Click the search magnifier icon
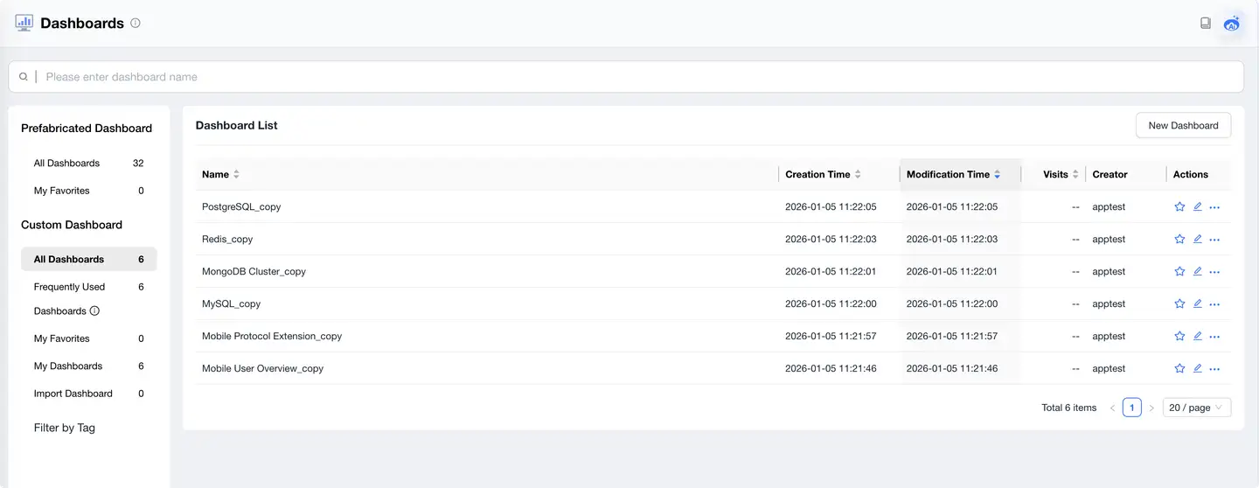 pyautogui.click(x=24, y=77)
